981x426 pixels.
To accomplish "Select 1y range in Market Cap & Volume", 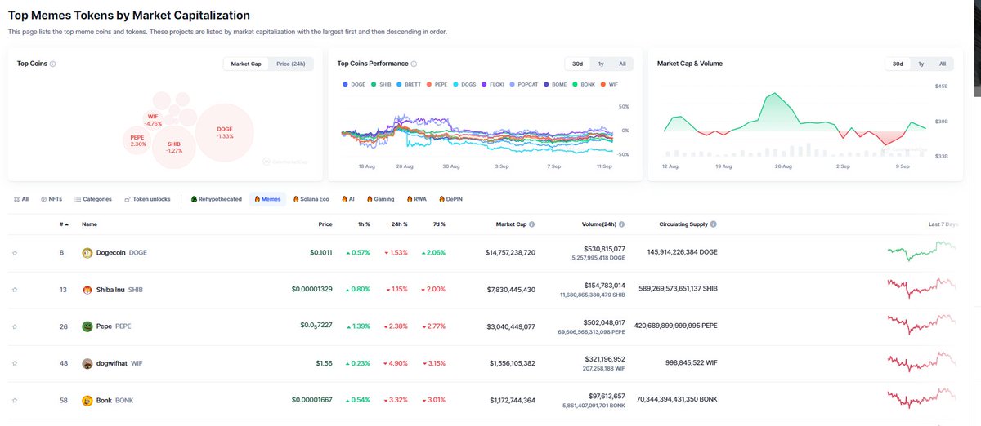I will tap(921, 64).
